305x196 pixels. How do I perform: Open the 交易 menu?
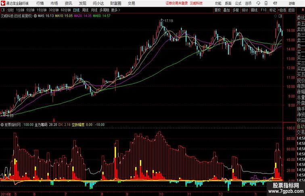[x=131, y=3]
